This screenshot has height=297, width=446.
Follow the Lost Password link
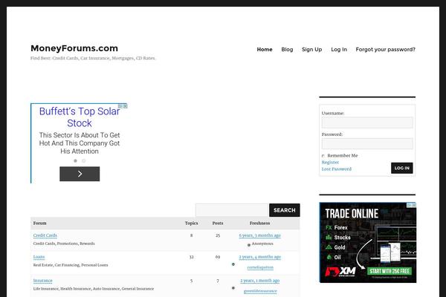click(x=337, y=169)
